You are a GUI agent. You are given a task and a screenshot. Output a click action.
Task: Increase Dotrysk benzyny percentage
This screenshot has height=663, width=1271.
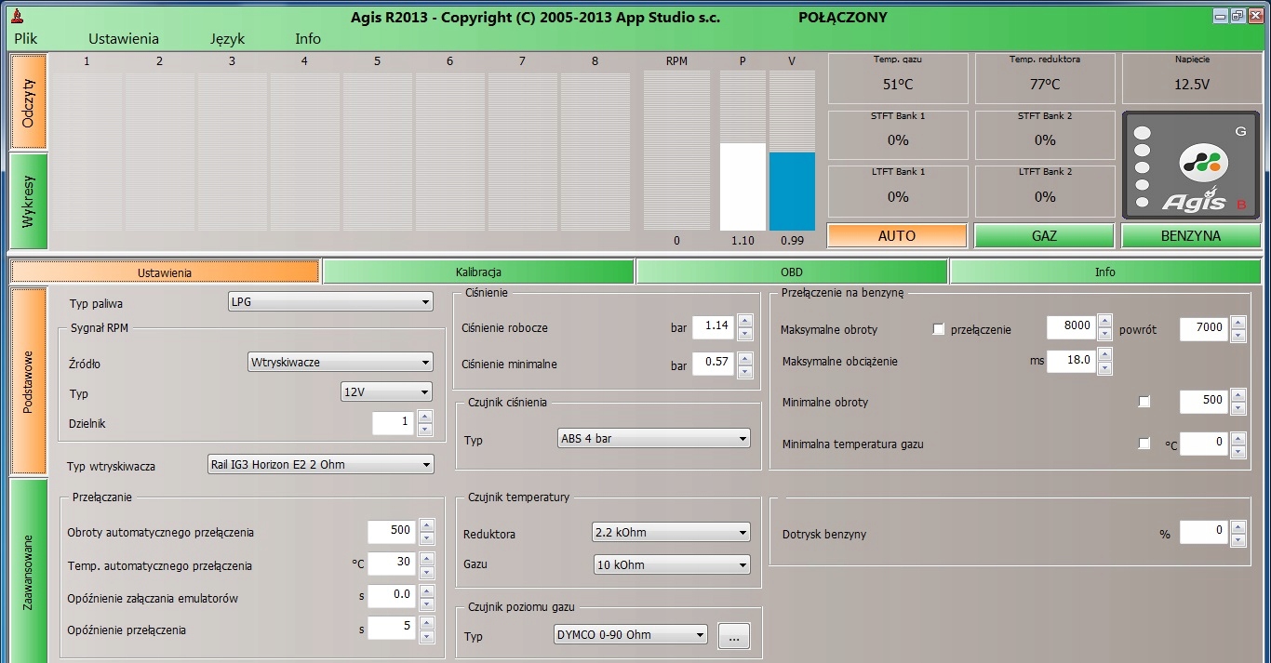1238,527
